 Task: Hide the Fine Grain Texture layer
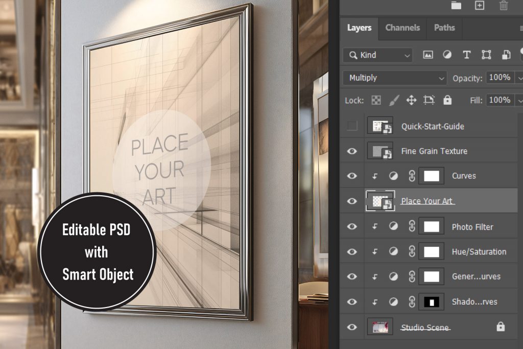(x=352, y=151)
